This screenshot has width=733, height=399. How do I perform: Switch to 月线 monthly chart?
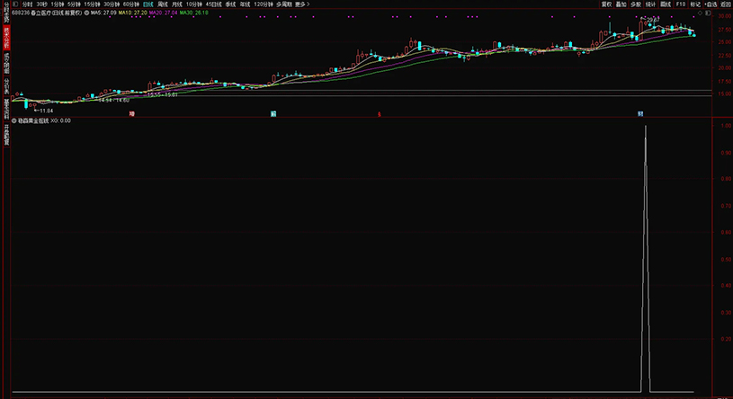pyautogui.click(x=177, y=4)
